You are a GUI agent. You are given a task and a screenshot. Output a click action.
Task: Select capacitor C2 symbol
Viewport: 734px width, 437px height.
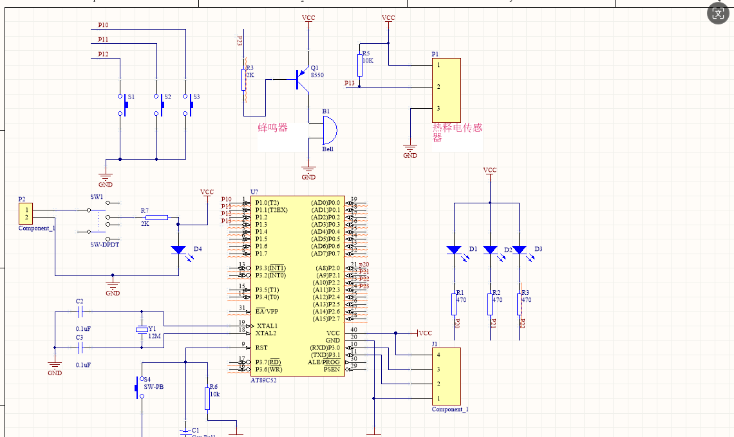tap(80, 311)
